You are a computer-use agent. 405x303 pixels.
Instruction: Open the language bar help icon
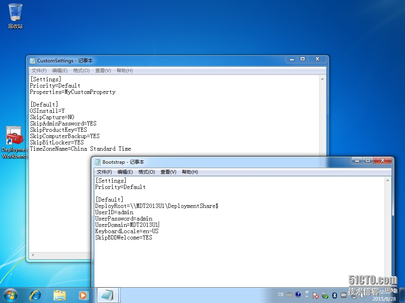click(298, 294)
